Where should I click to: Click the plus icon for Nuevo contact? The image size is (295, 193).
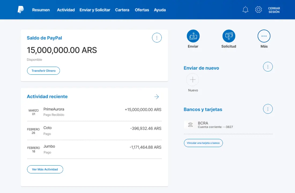(x=193, y=80)
